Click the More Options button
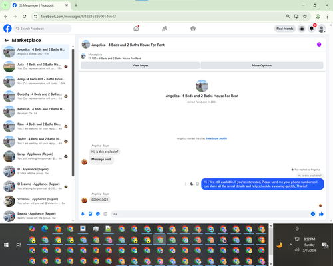This screenshot has height=266, width=333. [x=262, y=65]
